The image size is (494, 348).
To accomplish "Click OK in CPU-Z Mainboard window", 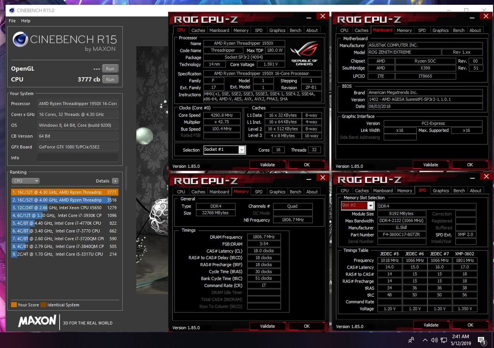I will tap(470, 165).
